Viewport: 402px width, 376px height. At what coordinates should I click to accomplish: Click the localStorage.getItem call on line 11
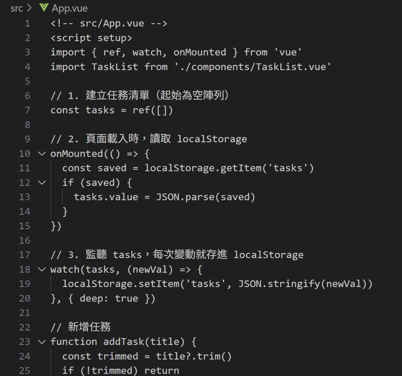tap(229, 168)
